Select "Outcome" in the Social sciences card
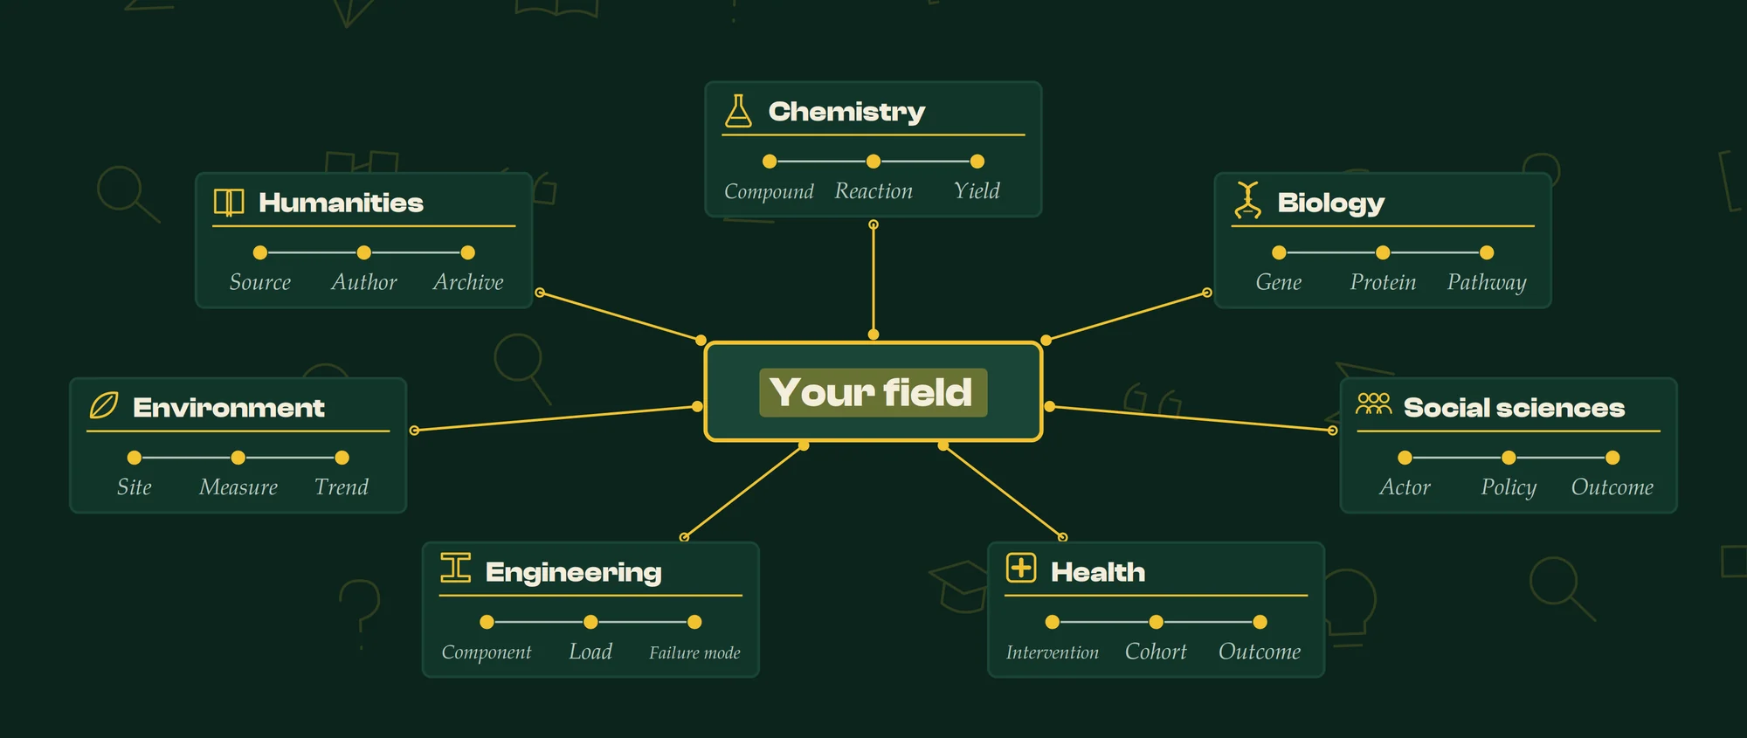This screenshot has height=738, width=1747. pos(1612,487)
